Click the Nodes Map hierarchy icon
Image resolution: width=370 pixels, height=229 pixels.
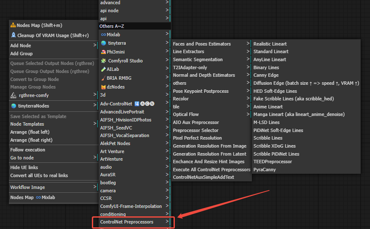click(13, 25)
